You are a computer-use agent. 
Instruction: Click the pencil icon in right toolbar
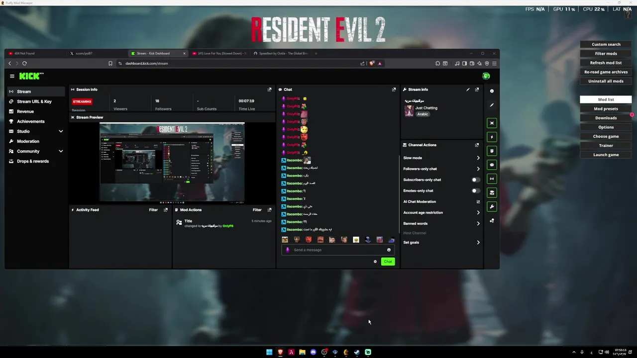[x=492, y=105]
